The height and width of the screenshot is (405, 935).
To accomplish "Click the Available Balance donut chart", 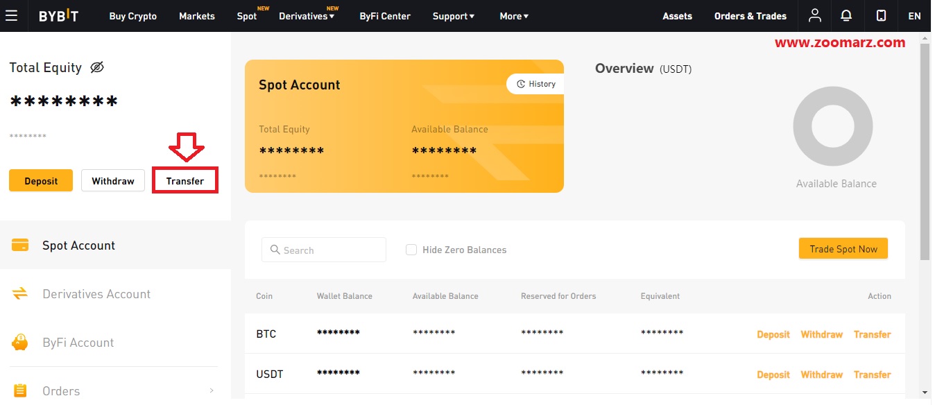I will [832, 127].
